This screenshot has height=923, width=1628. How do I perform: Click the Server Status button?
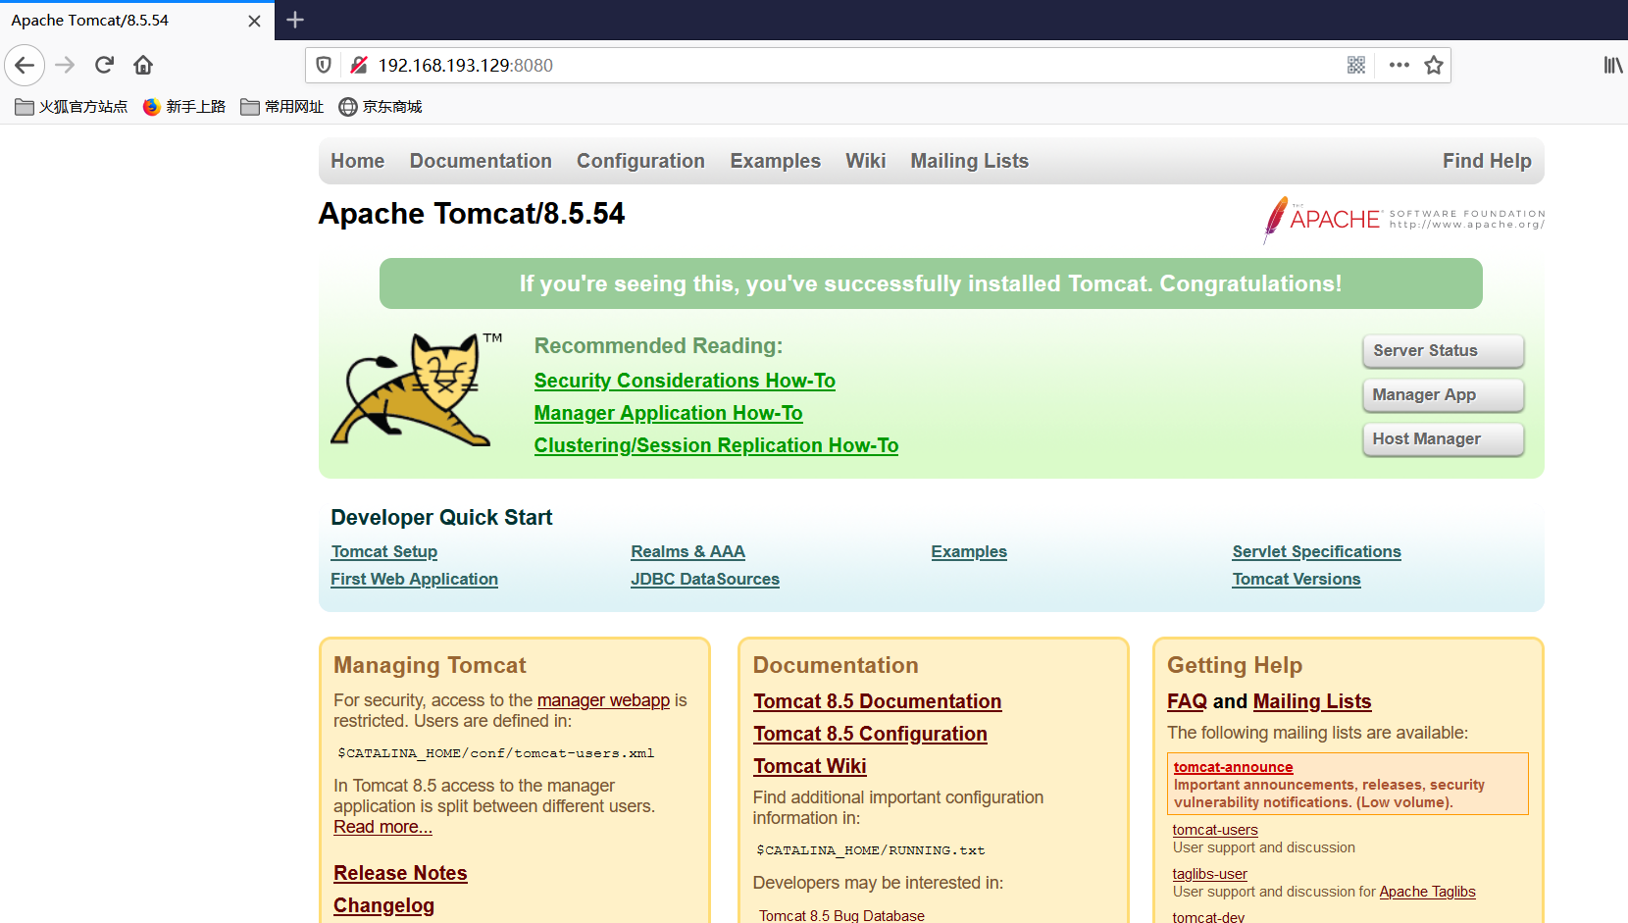tap(1444, 351)
